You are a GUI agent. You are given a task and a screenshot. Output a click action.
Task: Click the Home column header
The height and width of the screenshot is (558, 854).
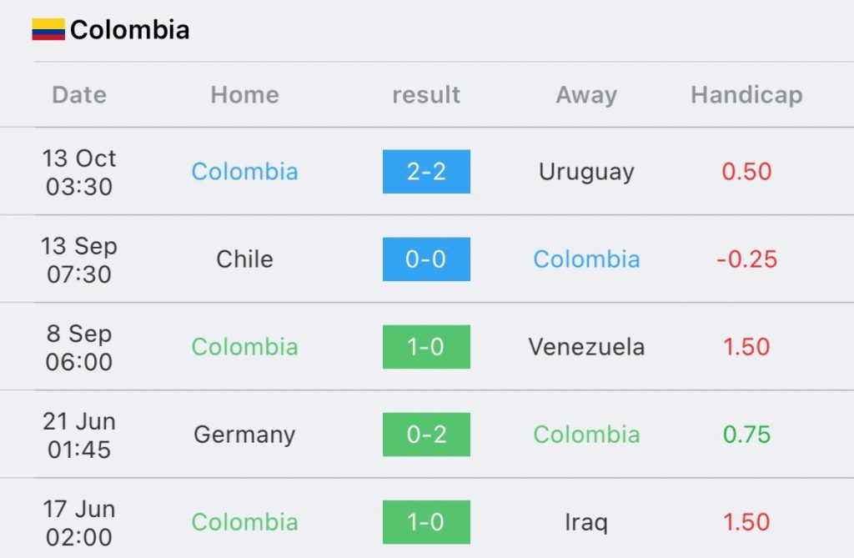(245, 95)
